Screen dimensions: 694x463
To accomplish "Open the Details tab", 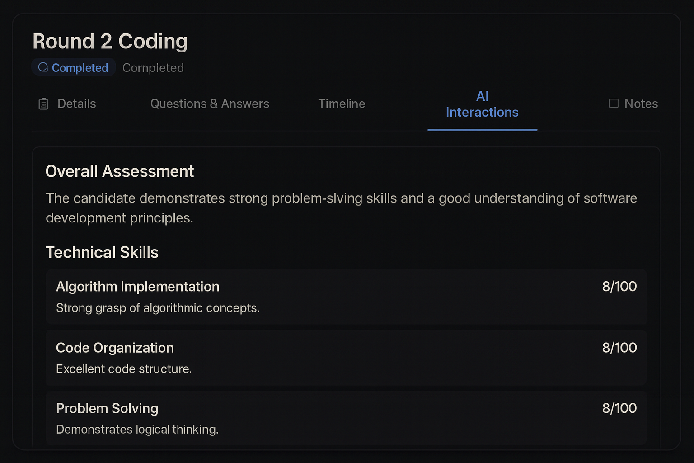I will [76, 104].
